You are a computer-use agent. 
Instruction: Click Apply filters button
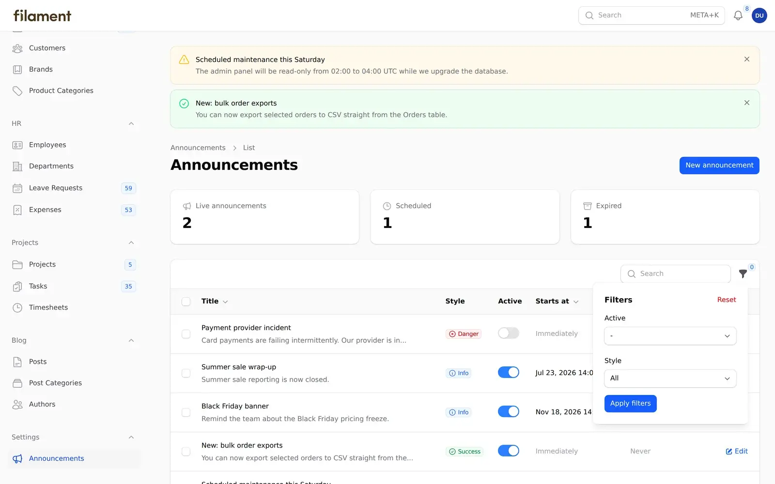631,404
